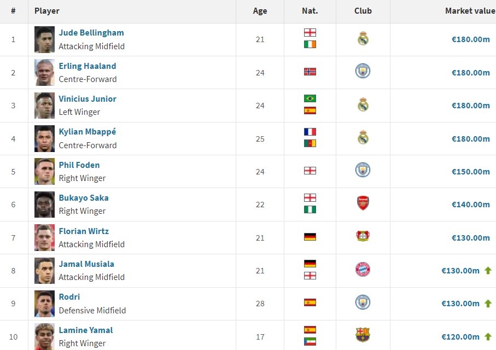
Task: Sort table by Age column header
Action: coord(260,11)
